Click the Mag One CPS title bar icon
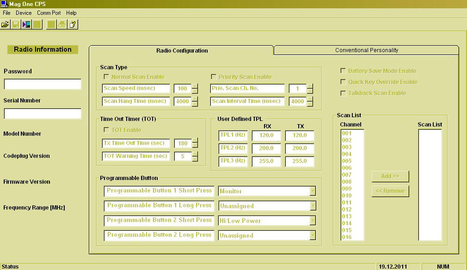The width and height of the screenshot is (467, 270). click(x=4, y=4)
